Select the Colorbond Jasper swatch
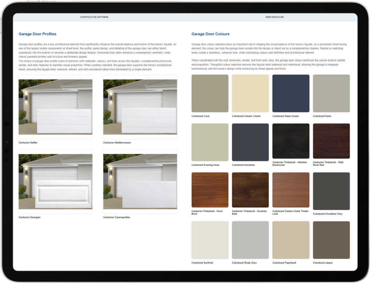371x284 pixels. [331, 240]
